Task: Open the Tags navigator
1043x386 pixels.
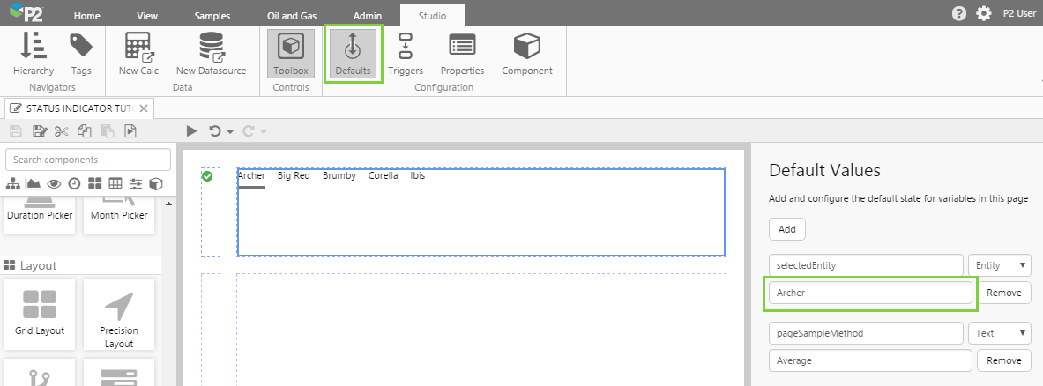Action: click(x=81, y=54)
